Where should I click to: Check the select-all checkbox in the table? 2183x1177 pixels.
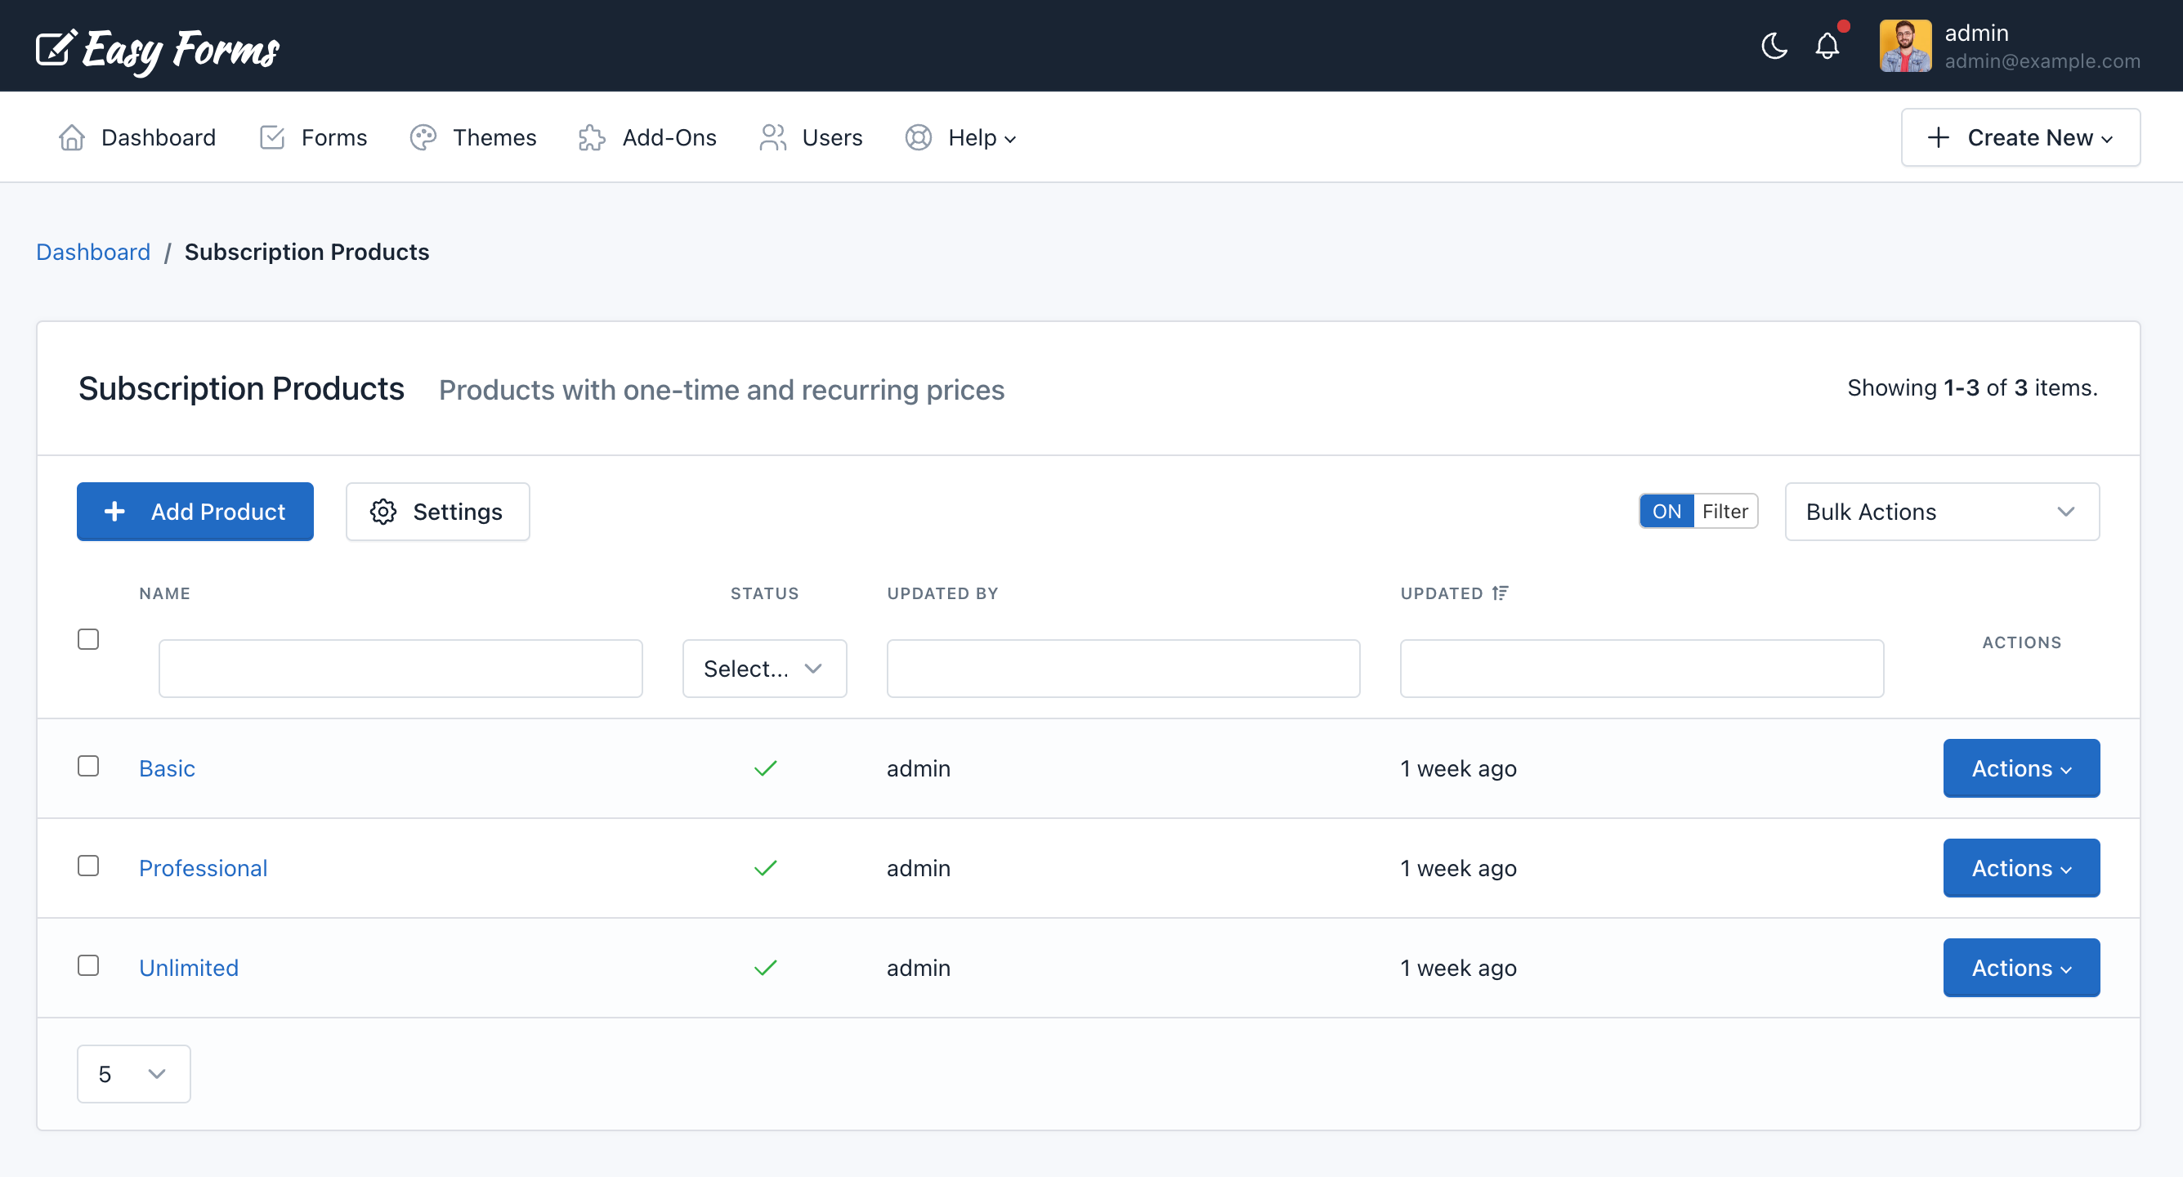point(88,639)
